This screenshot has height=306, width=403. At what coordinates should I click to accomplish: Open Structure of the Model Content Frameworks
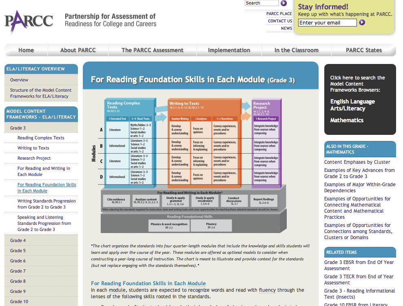41,93
